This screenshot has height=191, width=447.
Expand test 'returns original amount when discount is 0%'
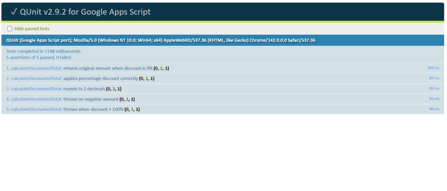108,68
